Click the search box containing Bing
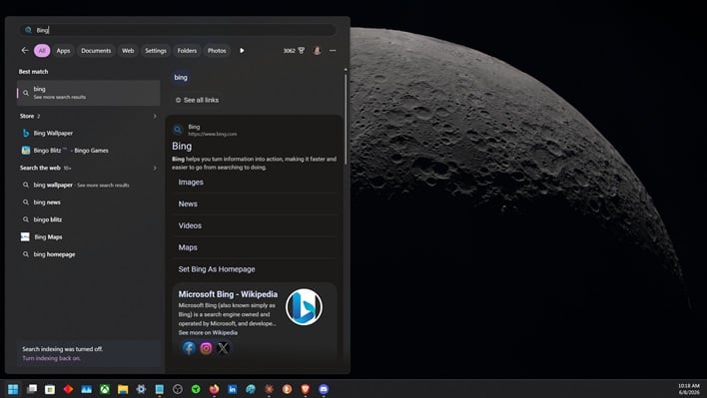707x398 pixels. (177, 30)
